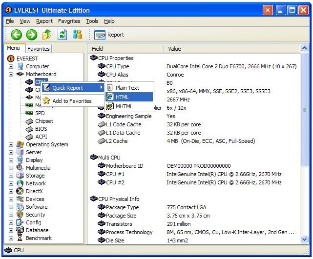Collapse the Motherboard tree node
Image resolution: width=313 pixels, height=259 pixels.
coord(11,74)
